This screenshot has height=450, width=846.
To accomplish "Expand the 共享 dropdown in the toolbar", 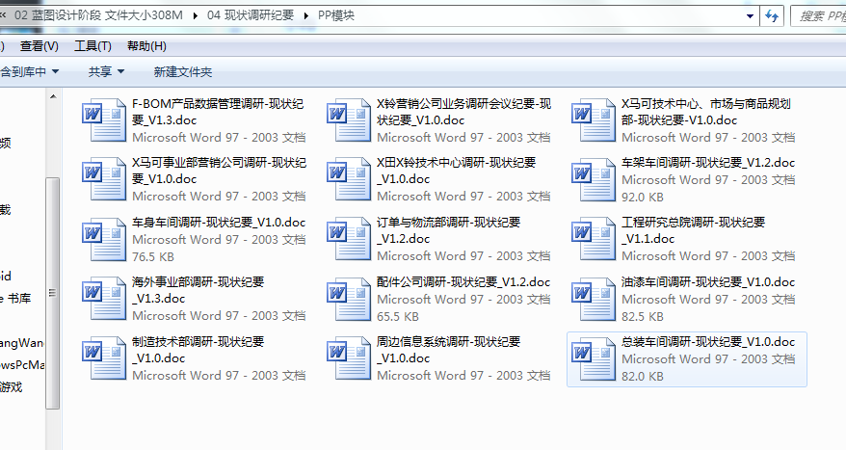I will [x=105, y=71].
